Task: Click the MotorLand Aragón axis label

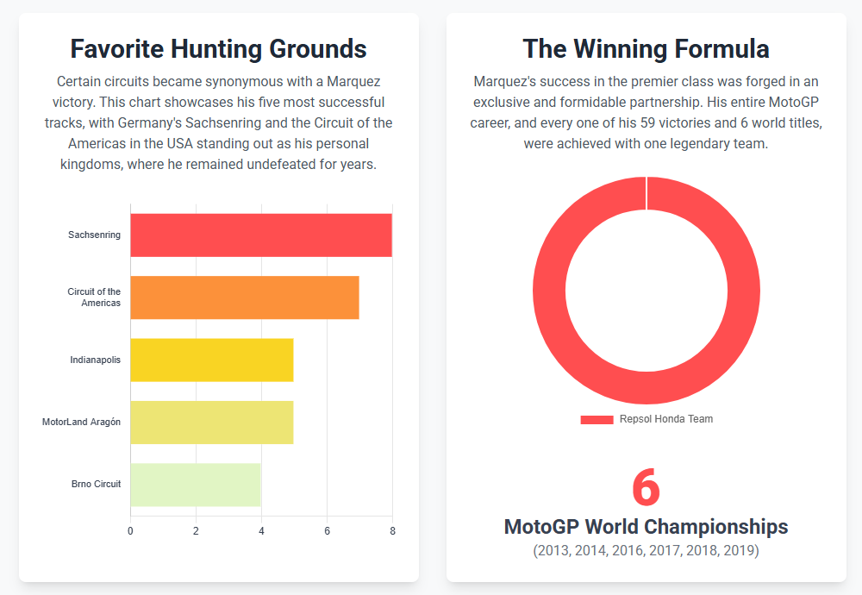Action: tap(82, 422)
